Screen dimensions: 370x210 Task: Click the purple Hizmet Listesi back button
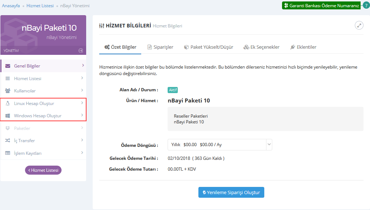pos(43,170)
